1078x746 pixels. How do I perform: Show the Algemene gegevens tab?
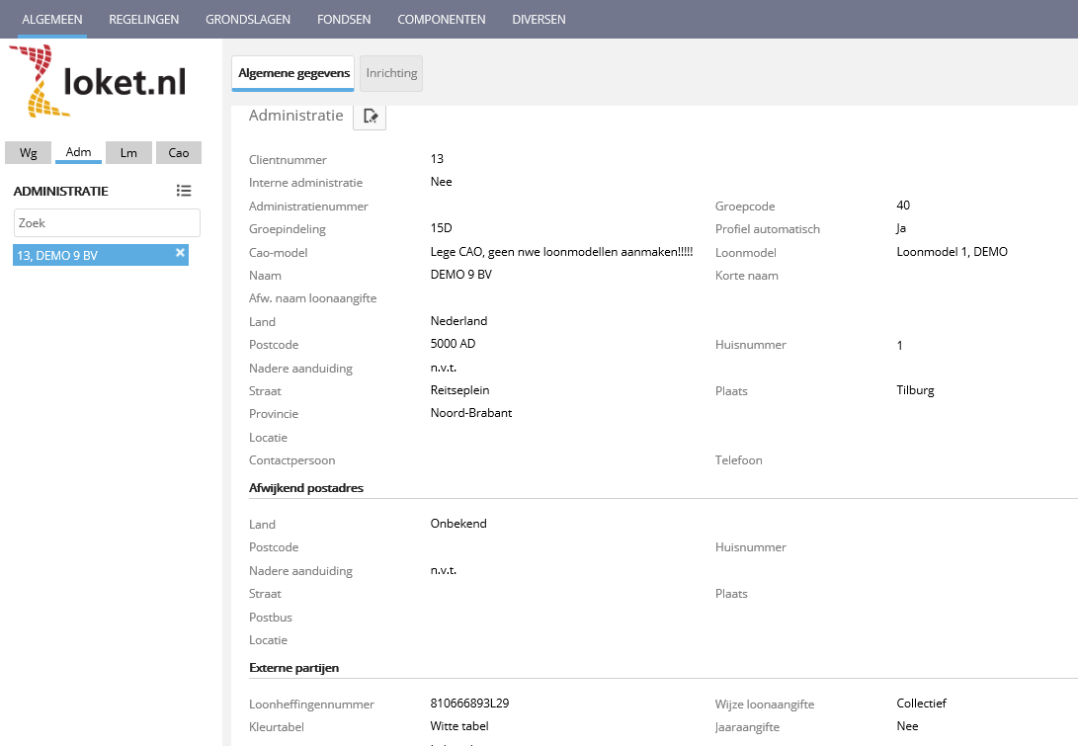click(x=292, y=73)
